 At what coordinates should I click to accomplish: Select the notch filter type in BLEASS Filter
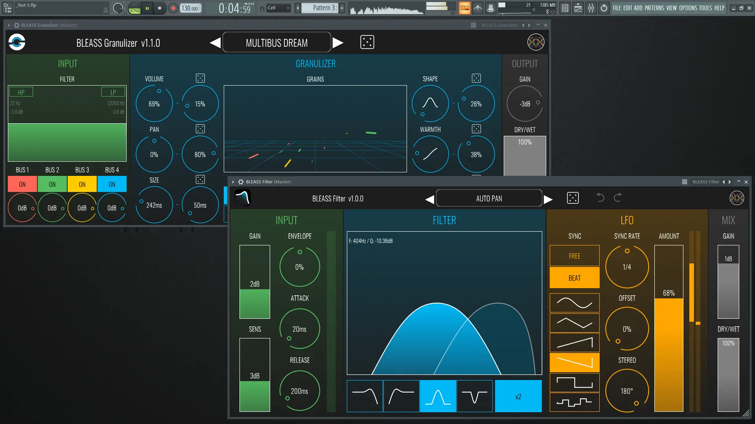[474, 396]
